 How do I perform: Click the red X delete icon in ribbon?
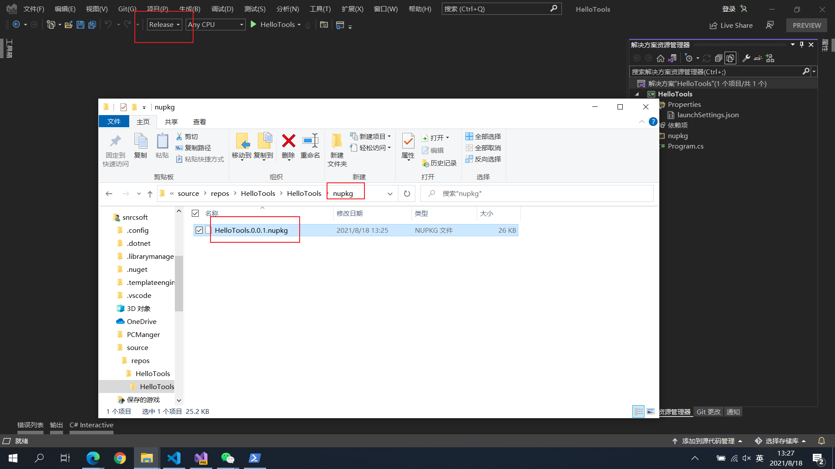288,141
